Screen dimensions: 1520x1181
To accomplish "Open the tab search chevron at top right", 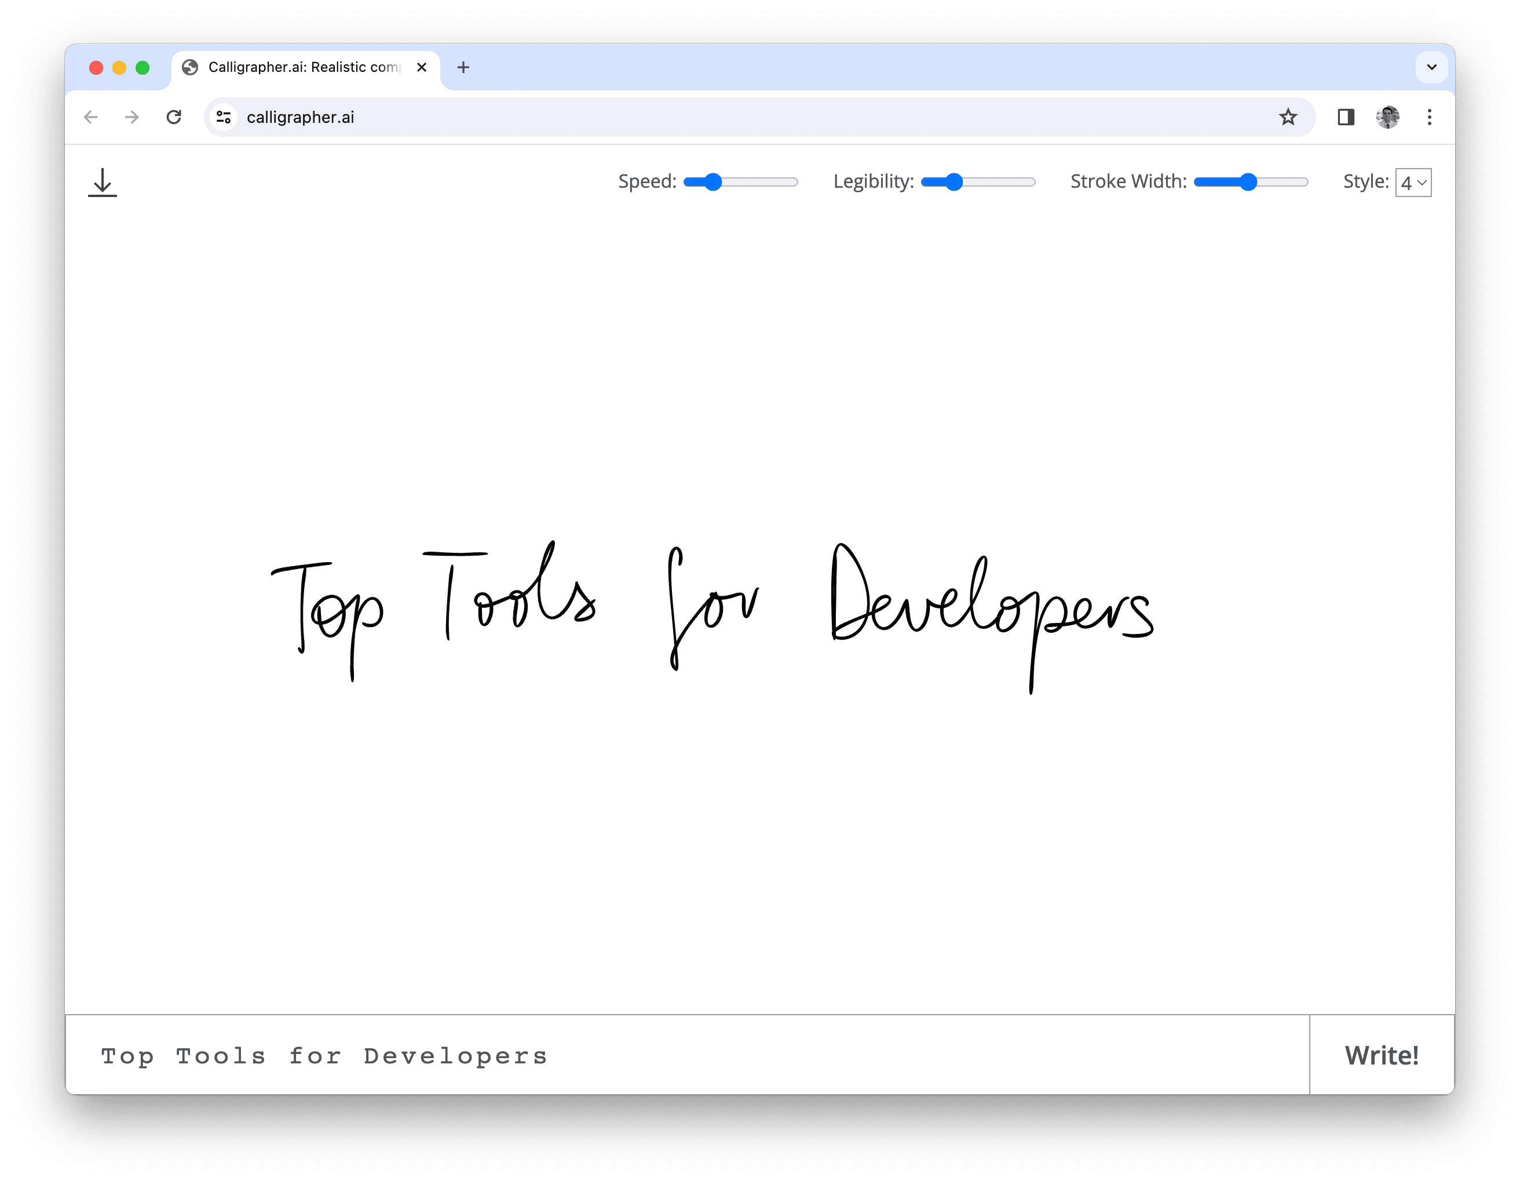I will tap(1431, 68).
